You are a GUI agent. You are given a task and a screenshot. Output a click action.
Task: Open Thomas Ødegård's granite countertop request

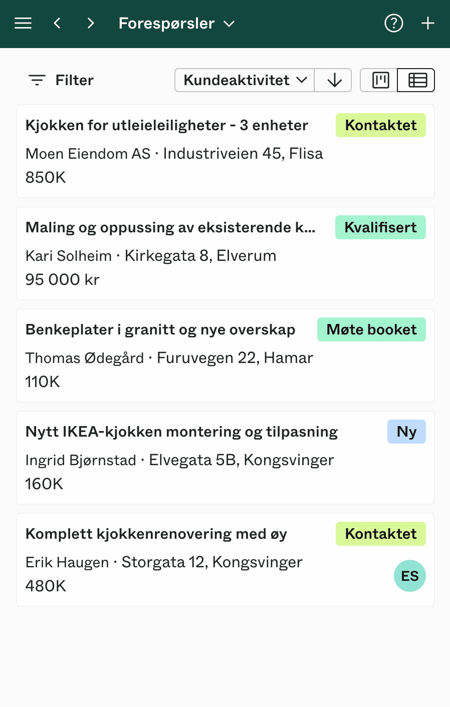(160, 329)
